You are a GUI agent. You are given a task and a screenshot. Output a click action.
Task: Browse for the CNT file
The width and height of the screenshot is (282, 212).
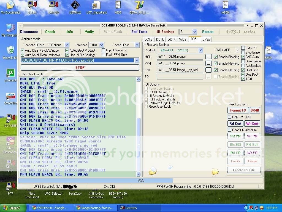point(208,70)
